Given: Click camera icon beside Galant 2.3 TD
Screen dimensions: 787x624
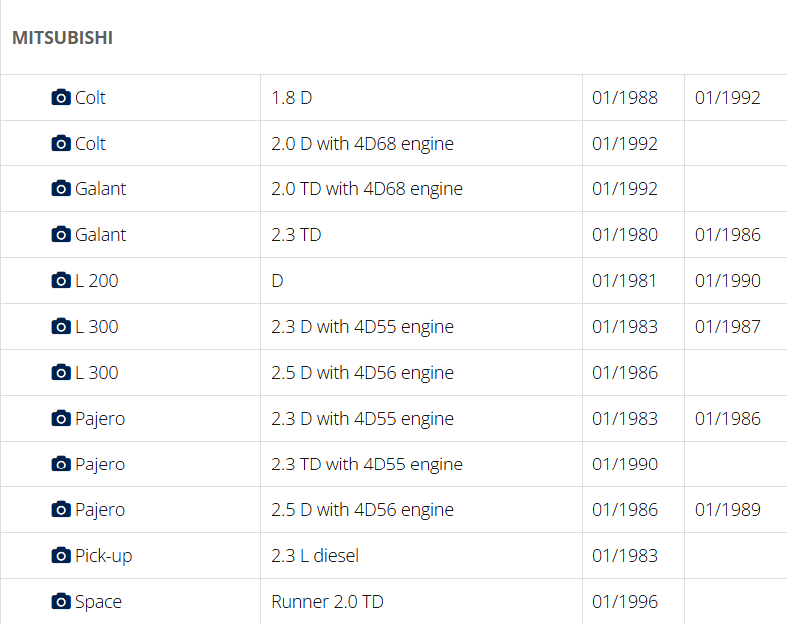Looking at the screenshot, I should point(61,235).
